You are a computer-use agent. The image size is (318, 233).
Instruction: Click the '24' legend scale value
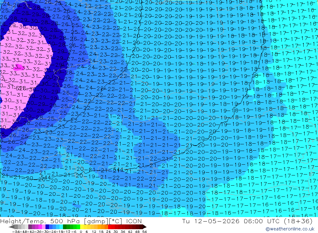coord(108,232)
